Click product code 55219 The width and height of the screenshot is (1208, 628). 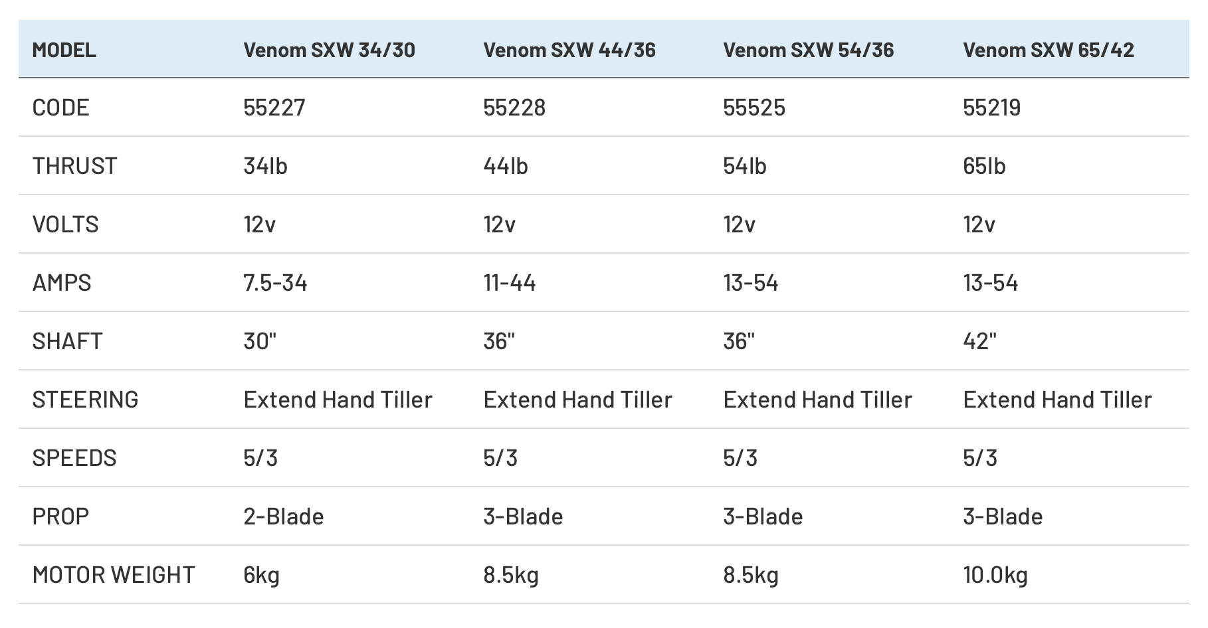(991, 108)
